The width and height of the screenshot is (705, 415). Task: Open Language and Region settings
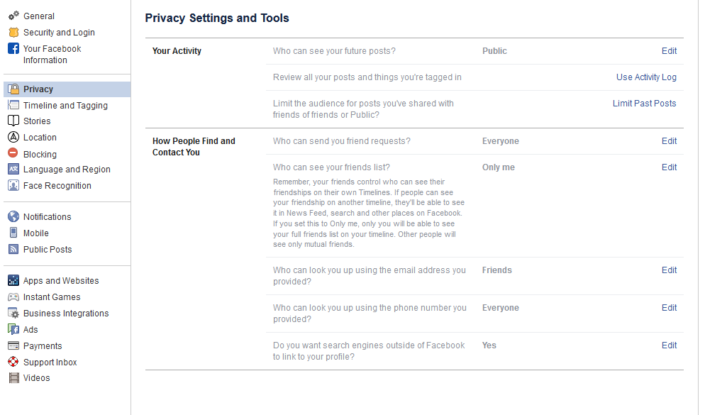pyautogui.click(x=67, y=170)
